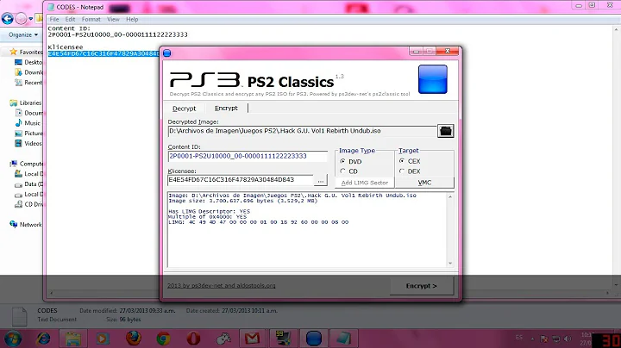Click the volume speaker tray icon
621x348 pixels.
(x=568, y=339)
